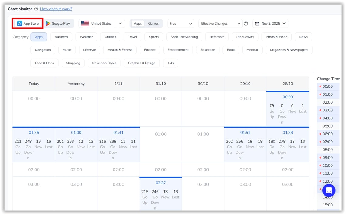Expand the Effective Changes dropdown

[x=220, y=23]
